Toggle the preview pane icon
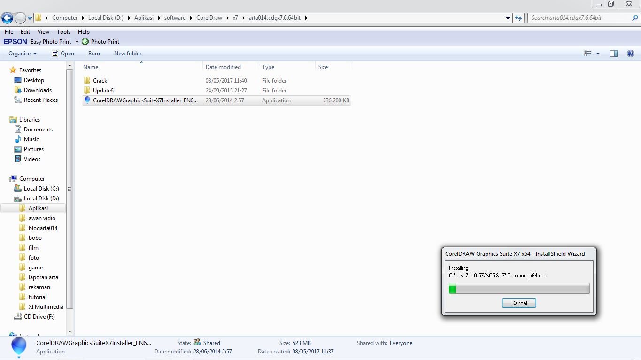This screenshot has width=641, height=360. pos(613,54)
